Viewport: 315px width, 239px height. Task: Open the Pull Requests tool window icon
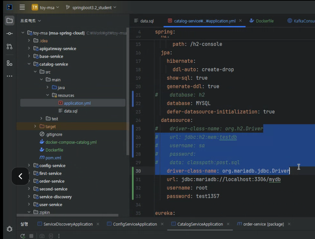click(9, 47)
